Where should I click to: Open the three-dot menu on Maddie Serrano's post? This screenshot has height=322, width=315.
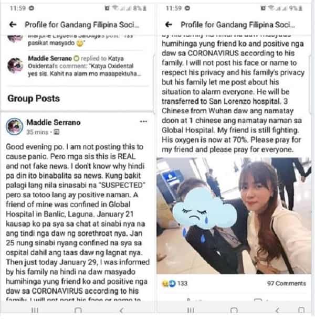pyautogui.click(x=143, y=122)
